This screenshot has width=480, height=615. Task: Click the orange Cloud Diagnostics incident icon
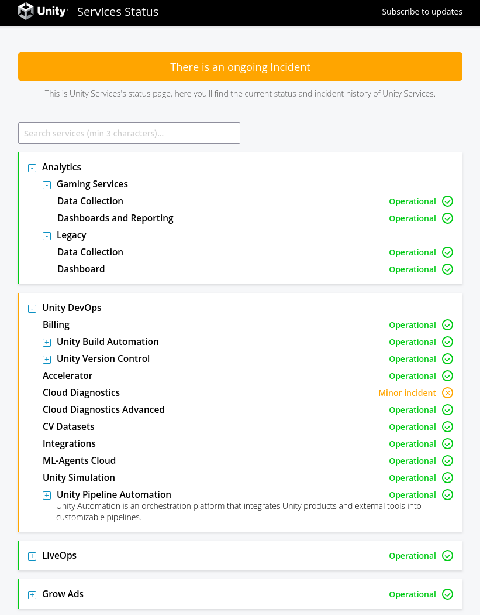447,393
